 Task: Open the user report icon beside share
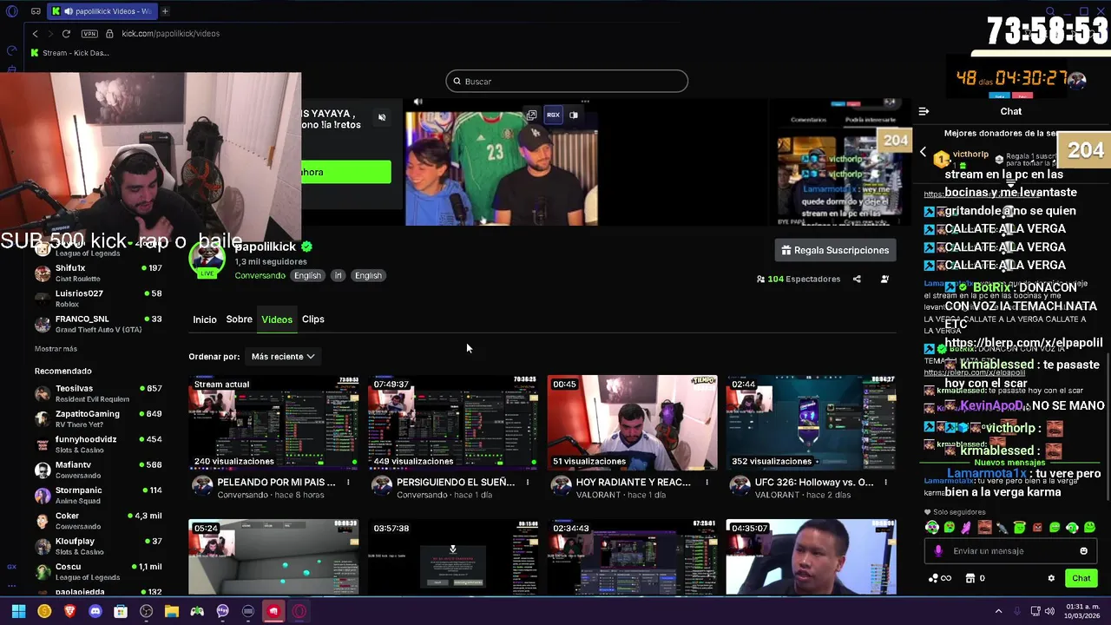coord(884,280)
